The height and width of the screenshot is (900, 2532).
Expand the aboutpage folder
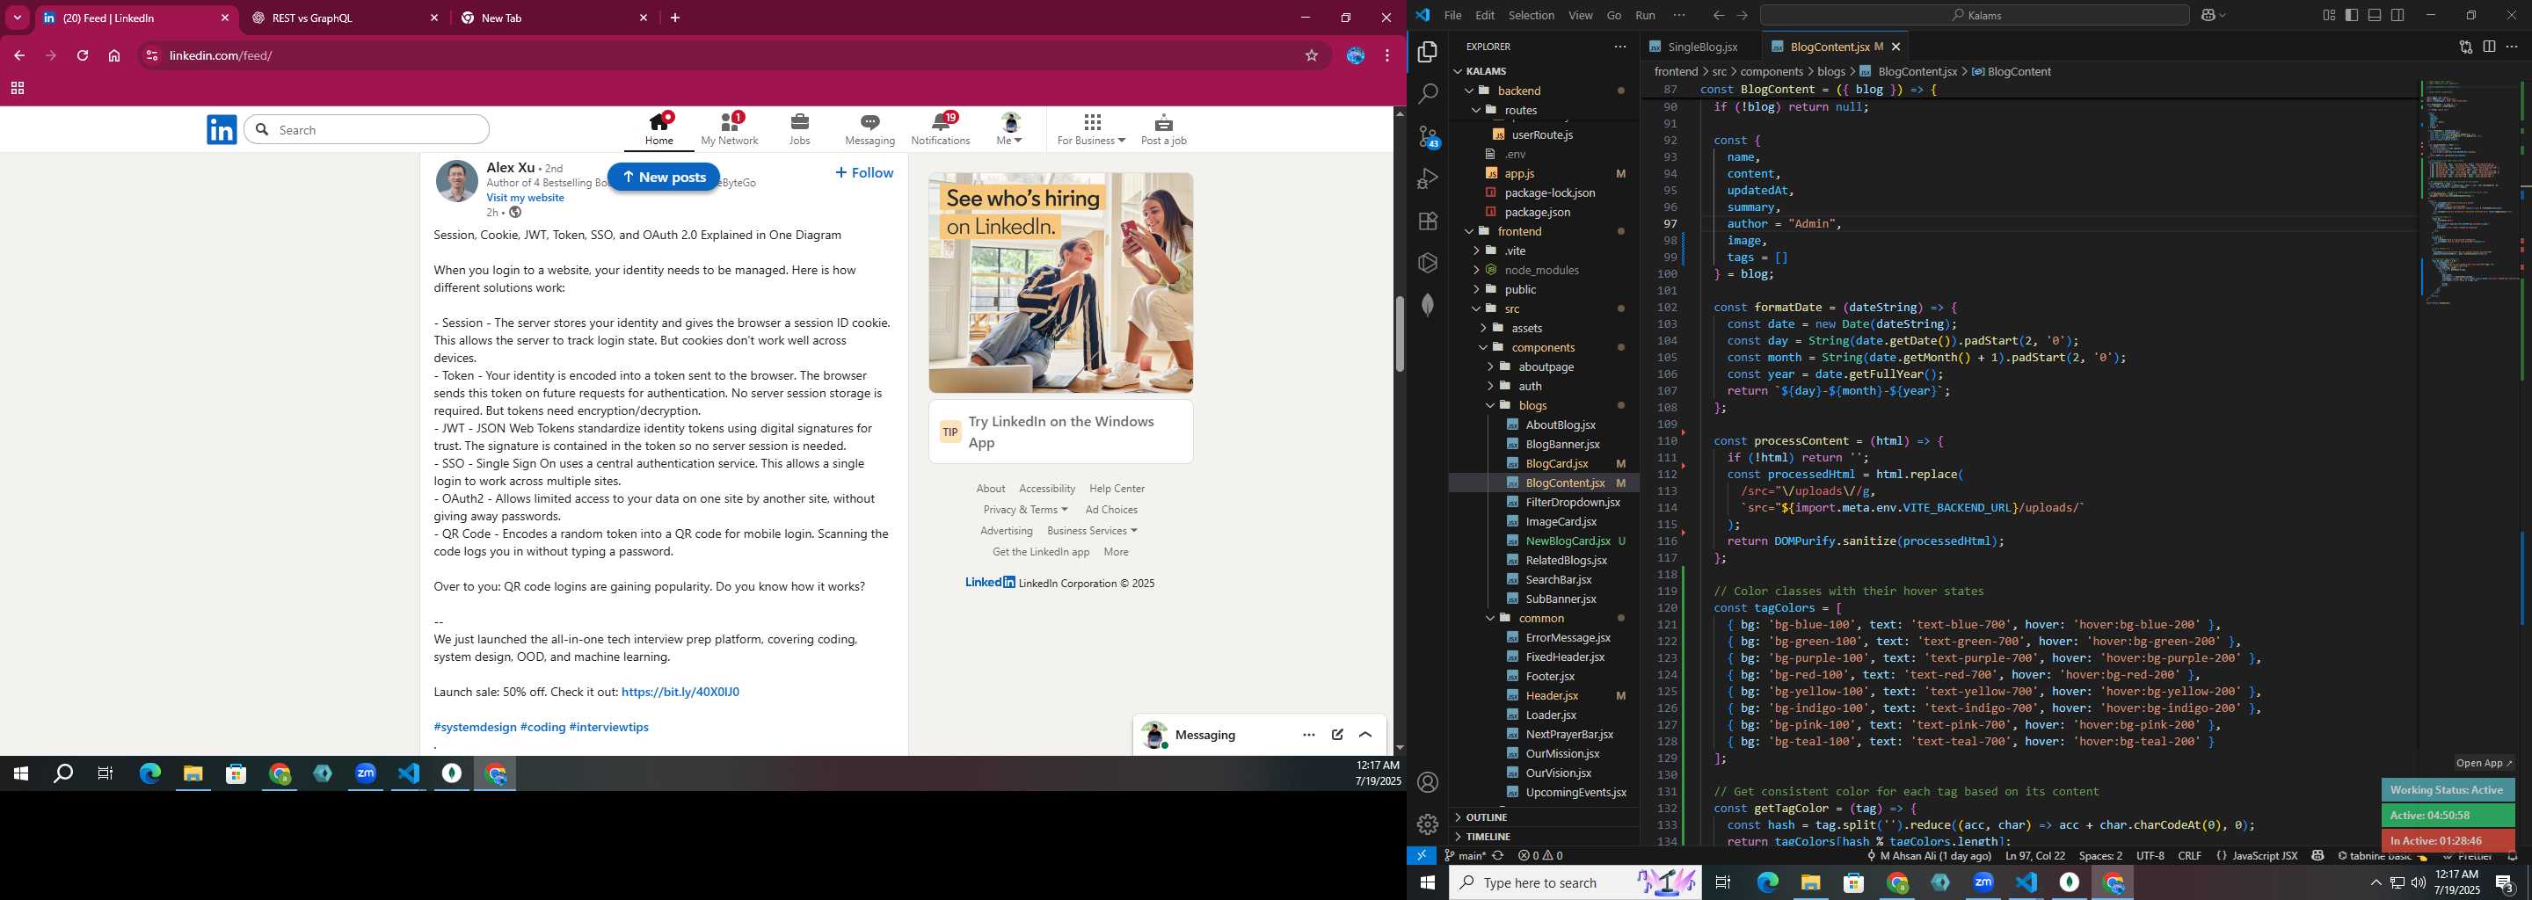[1543, 367]
